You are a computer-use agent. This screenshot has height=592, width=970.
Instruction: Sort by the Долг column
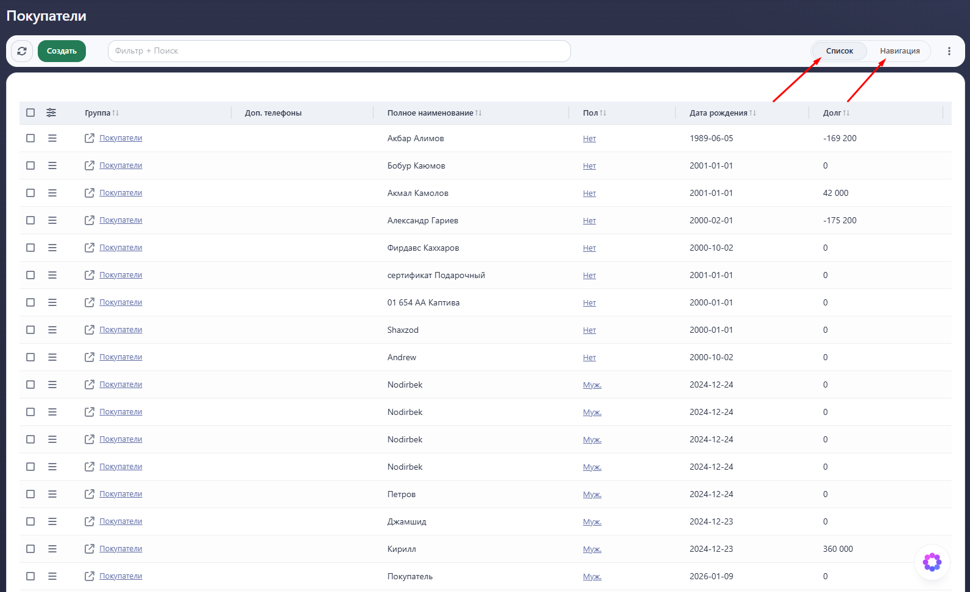pos(836,113)
